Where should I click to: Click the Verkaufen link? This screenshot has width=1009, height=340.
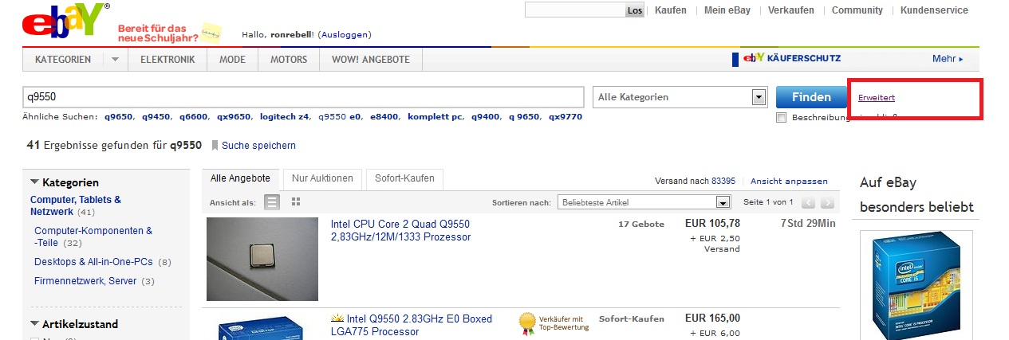pos(791,10)
